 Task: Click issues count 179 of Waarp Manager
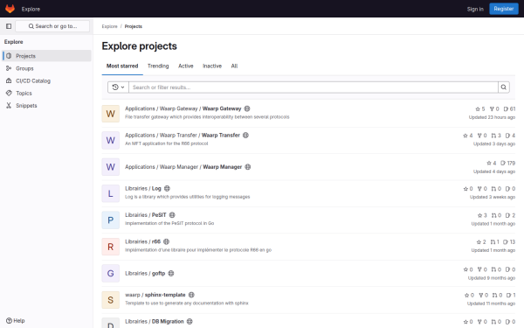pos(508,163)
